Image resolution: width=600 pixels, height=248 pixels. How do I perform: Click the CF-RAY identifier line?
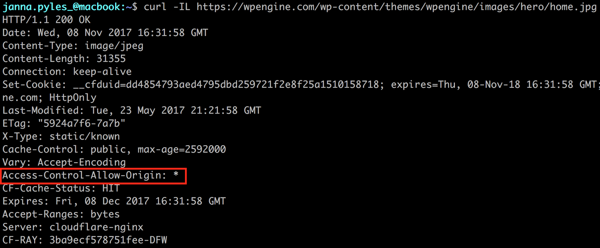(85, 240)
